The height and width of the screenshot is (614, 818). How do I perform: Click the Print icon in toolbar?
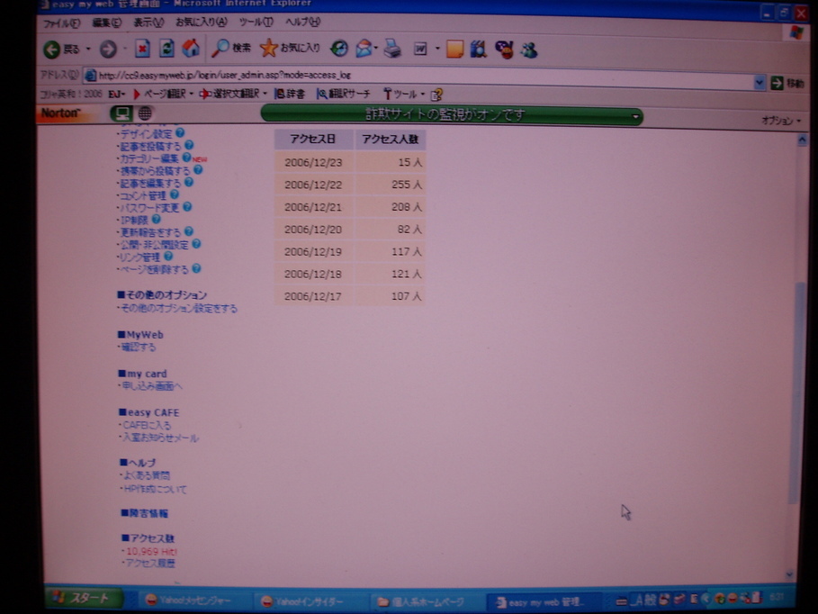[392, 49]
